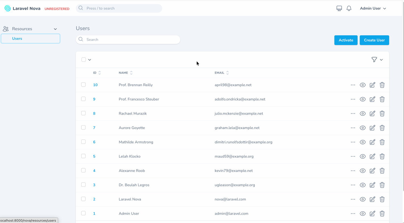Edit Prof. Francesco Steuber
The image size is (404, 223).
click(372, 99)
